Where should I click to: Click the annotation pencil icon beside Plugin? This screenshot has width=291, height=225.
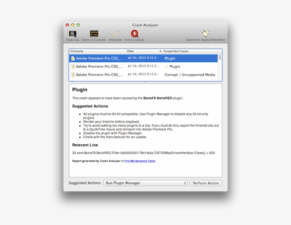[166, 66]
